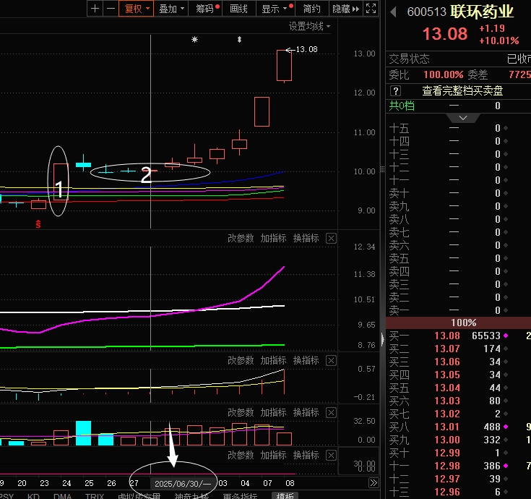Screen dimensions: 531x499
Task: Select the KD indicator tab
Action: point(33,496)
